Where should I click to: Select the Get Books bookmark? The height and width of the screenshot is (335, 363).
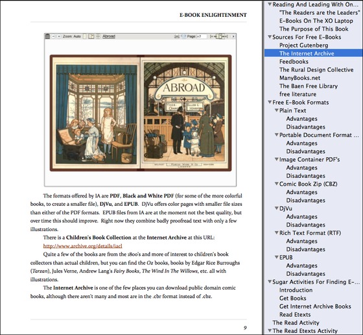click(x=292, y=298)
